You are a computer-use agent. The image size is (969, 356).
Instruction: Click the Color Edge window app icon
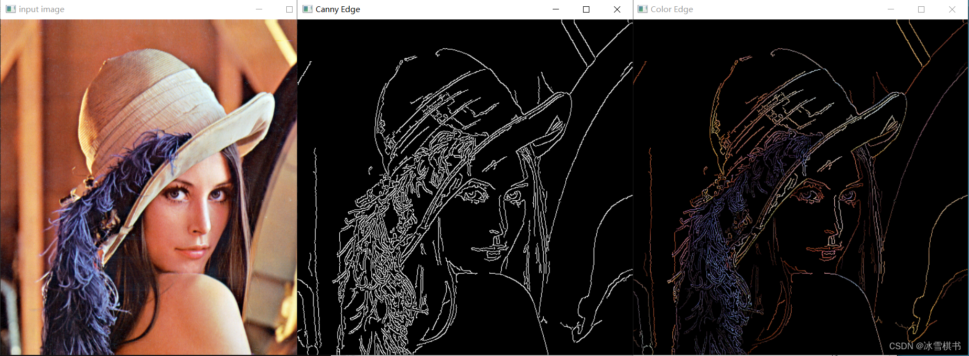pos(643,9)
